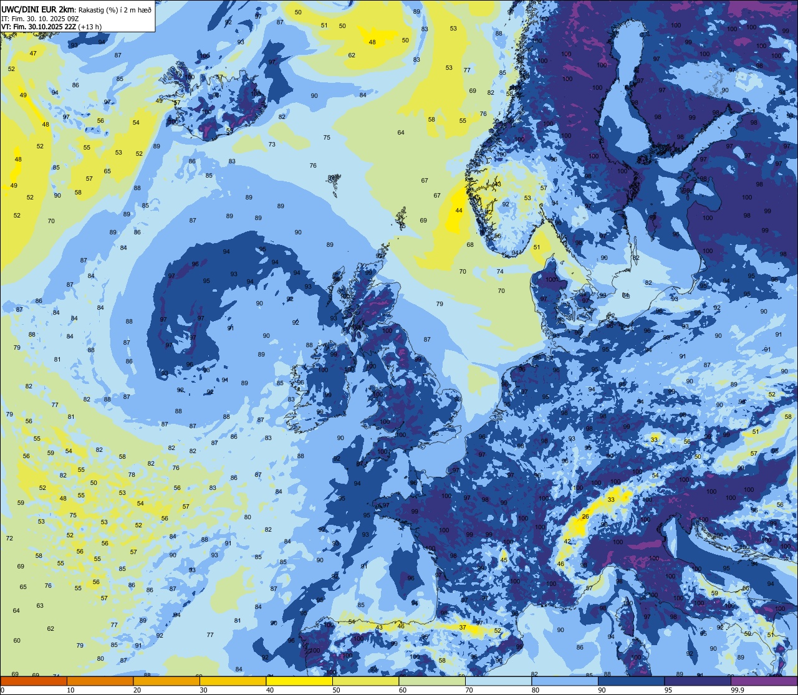This screenshot has height=695, width=798.
Task: Click the "10" label on the color scale
Action: [70, 690]
